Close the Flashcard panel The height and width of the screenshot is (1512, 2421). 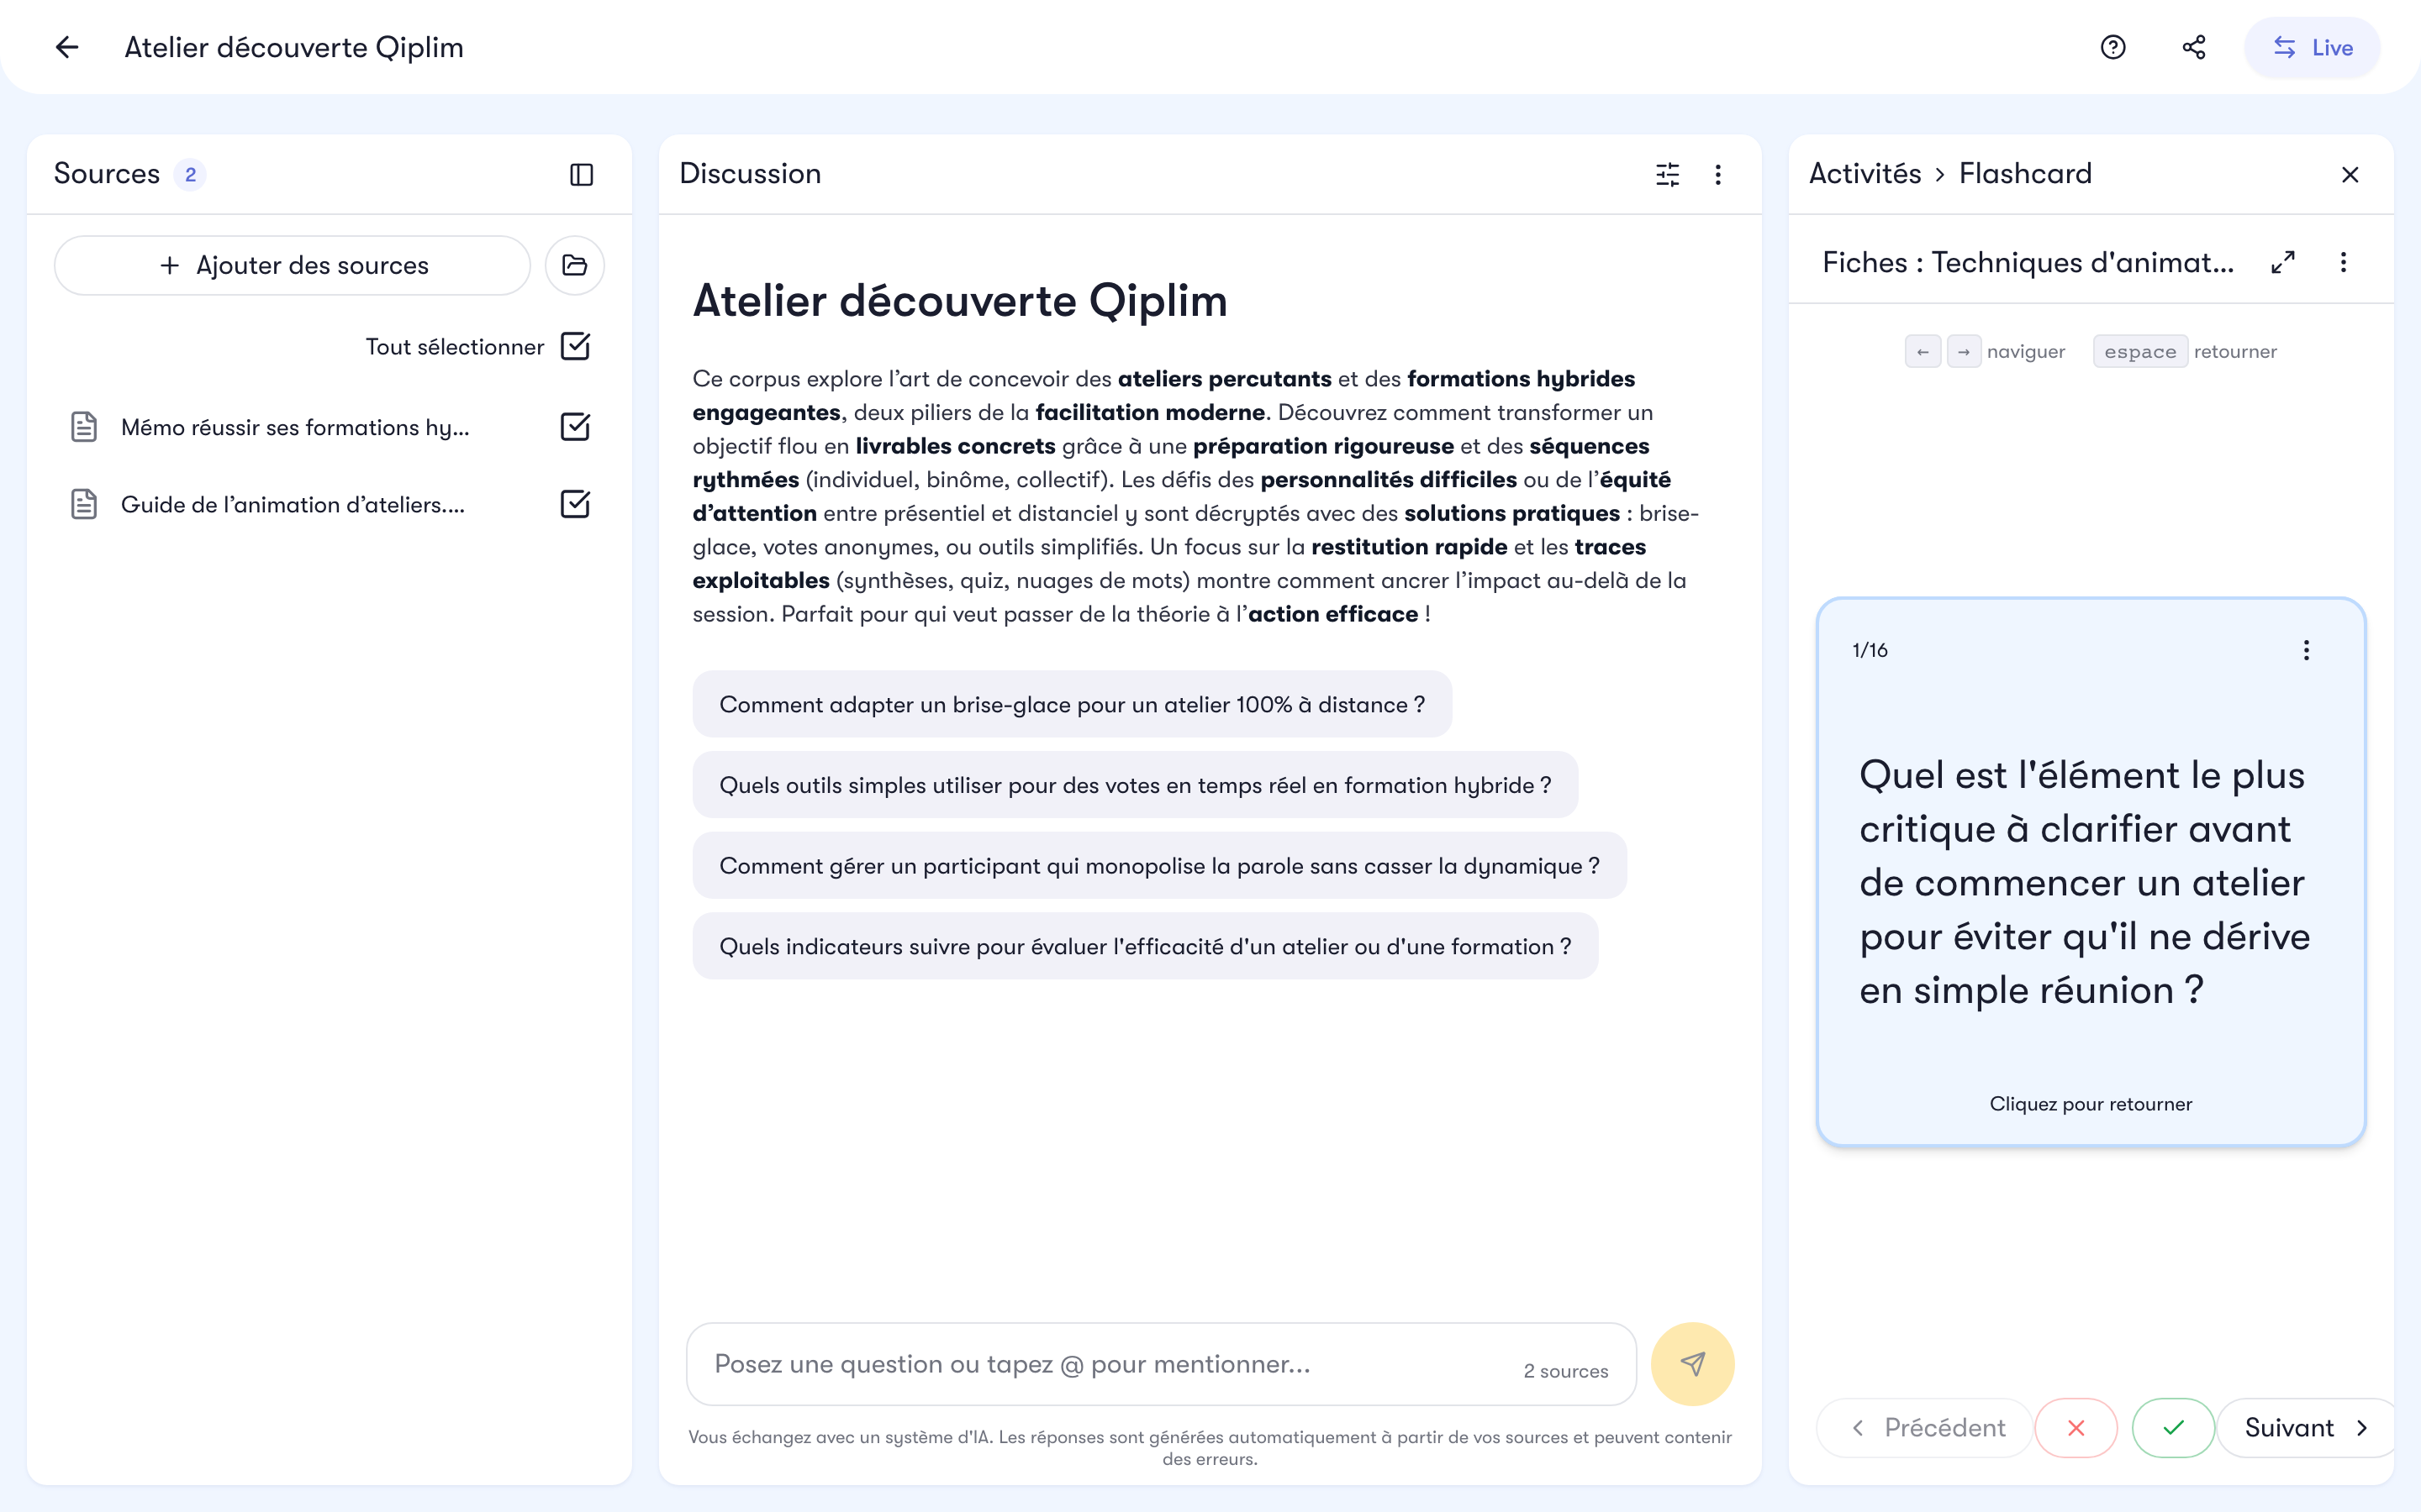[2350, 175]
